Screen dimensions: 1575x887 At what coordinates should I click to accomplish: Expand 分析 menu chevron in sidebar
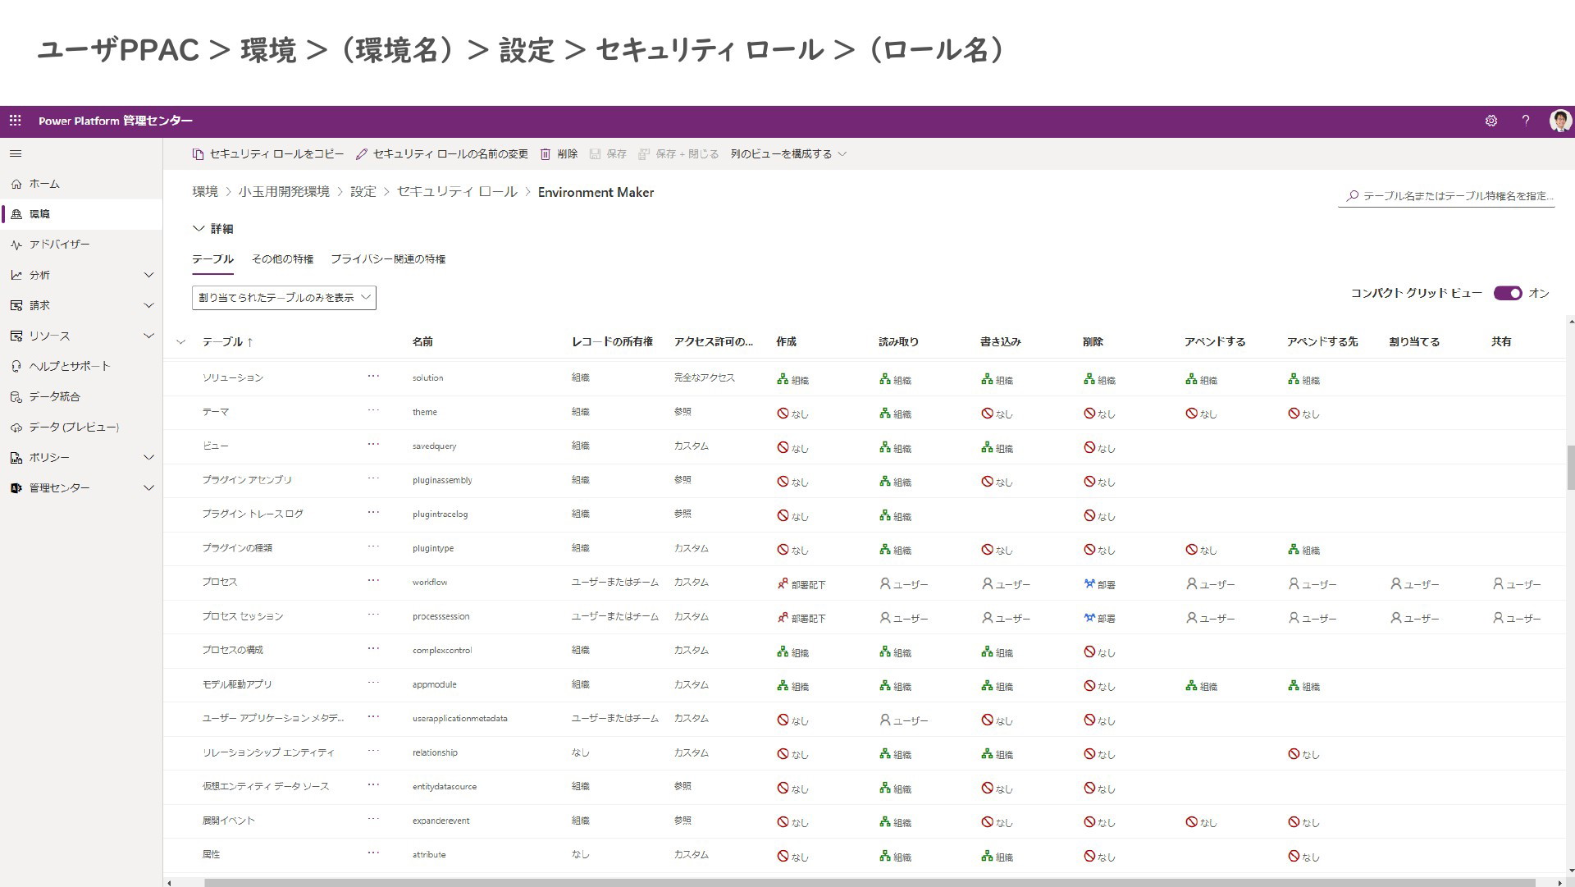(148, 275)
